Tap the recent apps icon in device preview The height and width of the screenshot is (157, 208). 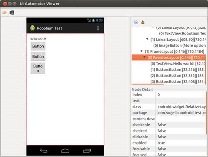point(87,151)
